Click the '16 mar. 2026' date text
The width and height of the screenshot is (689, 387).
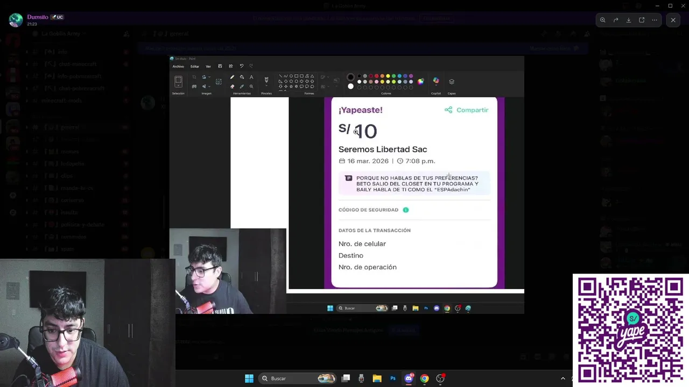tap(368, 161)
